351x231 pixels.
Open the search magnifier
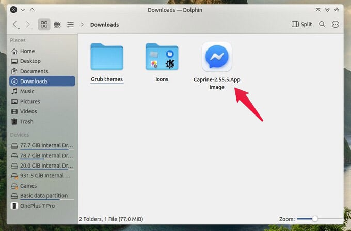(322, 24)
